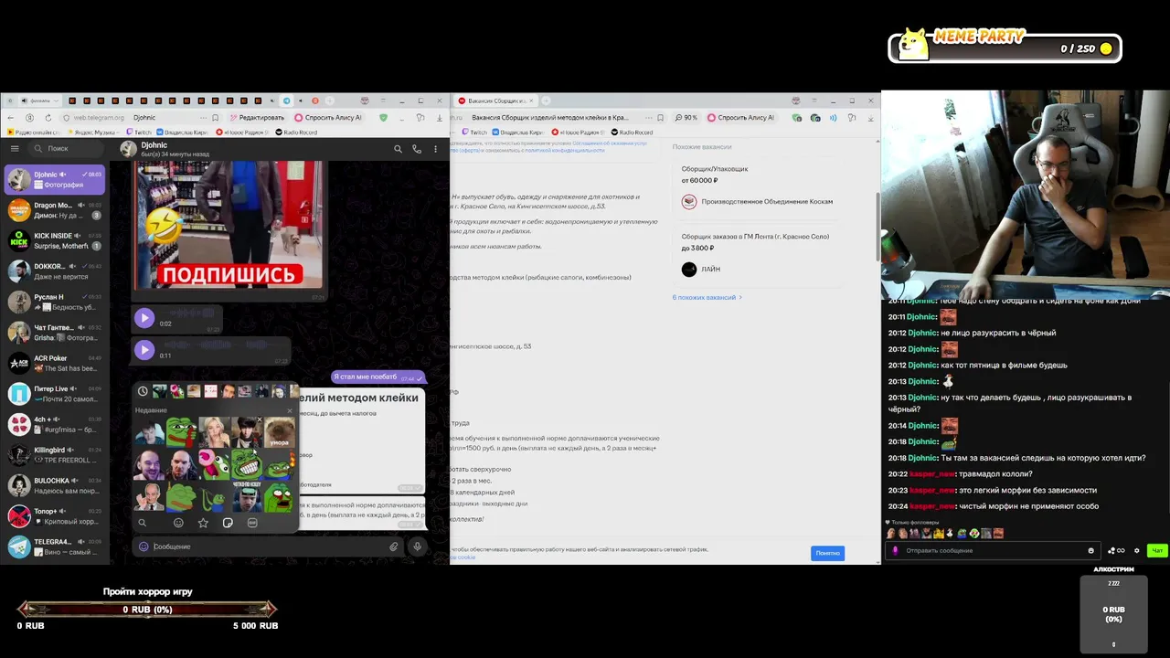Expand the audio tab group dropdown arrow
Viewport: 1170px width, 658px height.
tap(57, 101)
